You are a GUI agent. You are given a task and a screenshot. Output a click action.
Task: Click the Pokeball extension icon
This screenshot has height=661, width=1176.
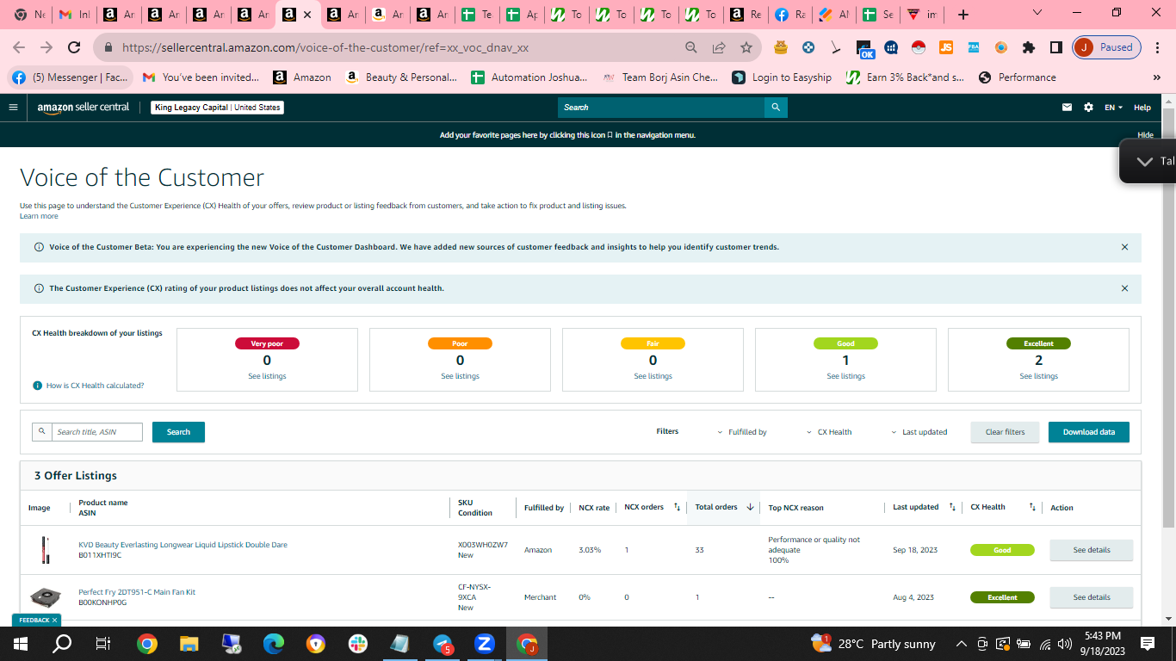pos(919,47)
